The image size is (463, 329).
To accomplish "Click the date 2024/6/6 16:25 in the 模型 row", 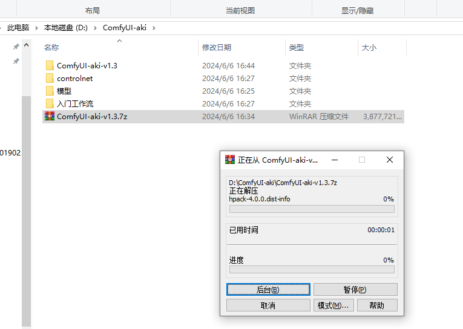I will pos(228,91).
